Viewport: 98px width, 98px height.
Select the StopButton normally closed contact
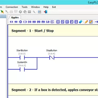pyautogui.click(x=52, y=58)
